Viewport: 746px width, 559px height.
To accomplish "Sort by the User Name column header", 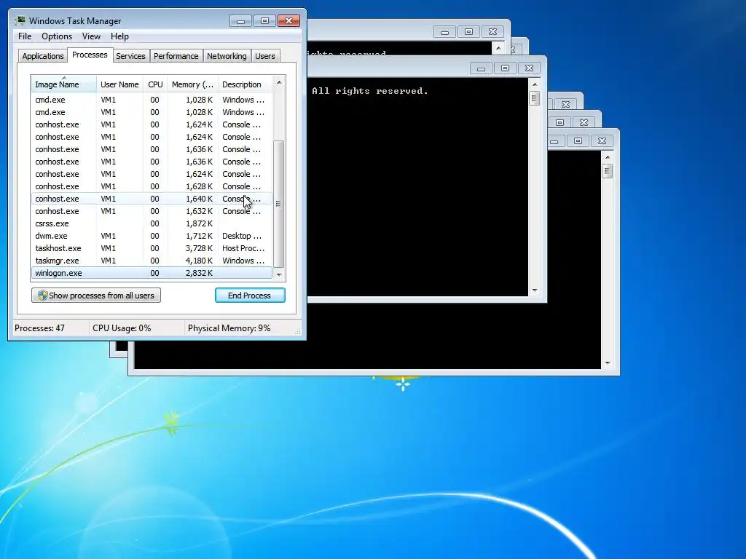I will point(119,84).
